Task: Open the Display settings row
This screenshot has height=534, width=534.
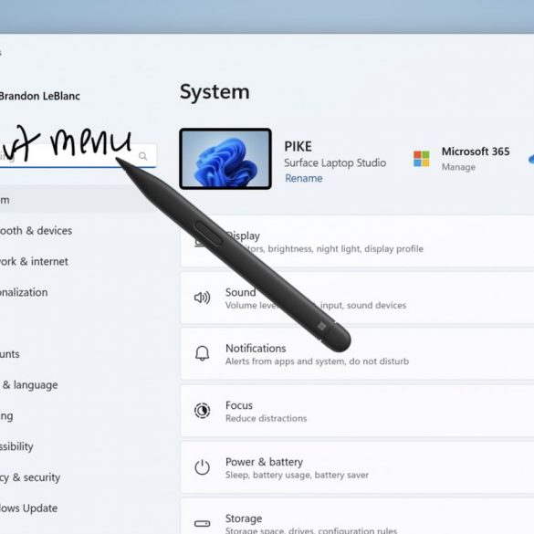Action: [x=357, y=241]
